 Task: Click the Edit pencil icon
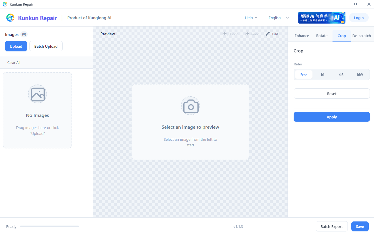click(267, 34)
